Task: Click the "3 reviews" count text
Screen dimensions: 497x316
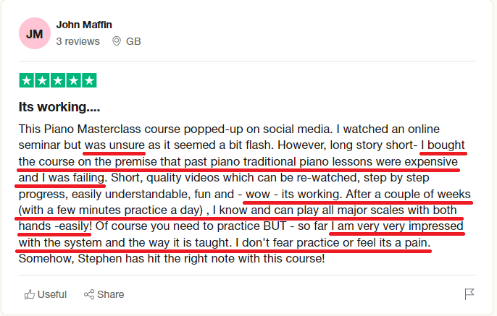Action: [x=78, y=41]
